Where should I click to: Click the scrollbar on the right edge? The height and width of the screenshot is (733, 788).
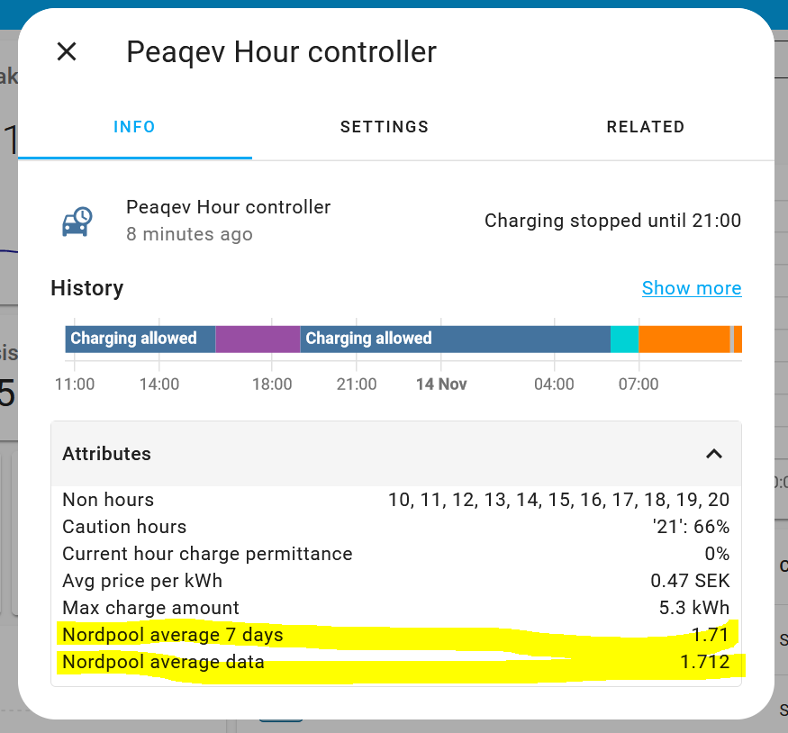[781, 360]
